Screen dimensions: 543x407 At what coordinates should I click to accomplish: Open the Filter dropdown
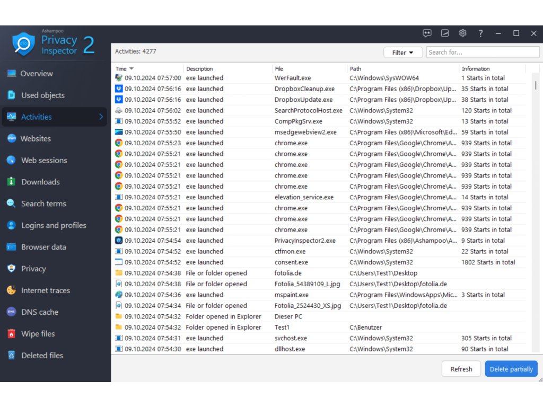[x=403, y=52]
